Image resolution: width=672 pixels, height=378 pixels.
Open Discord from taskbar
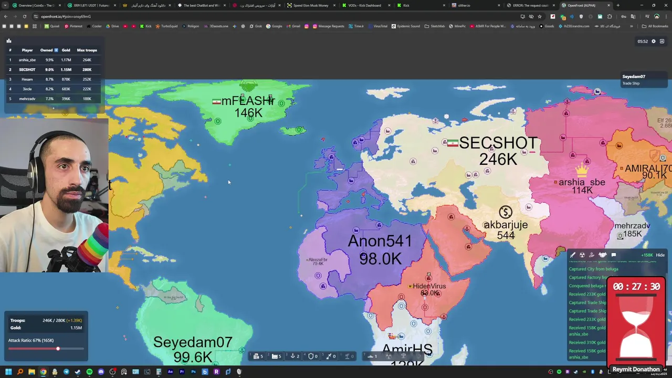pyautogui.click(x=101, y=372)
